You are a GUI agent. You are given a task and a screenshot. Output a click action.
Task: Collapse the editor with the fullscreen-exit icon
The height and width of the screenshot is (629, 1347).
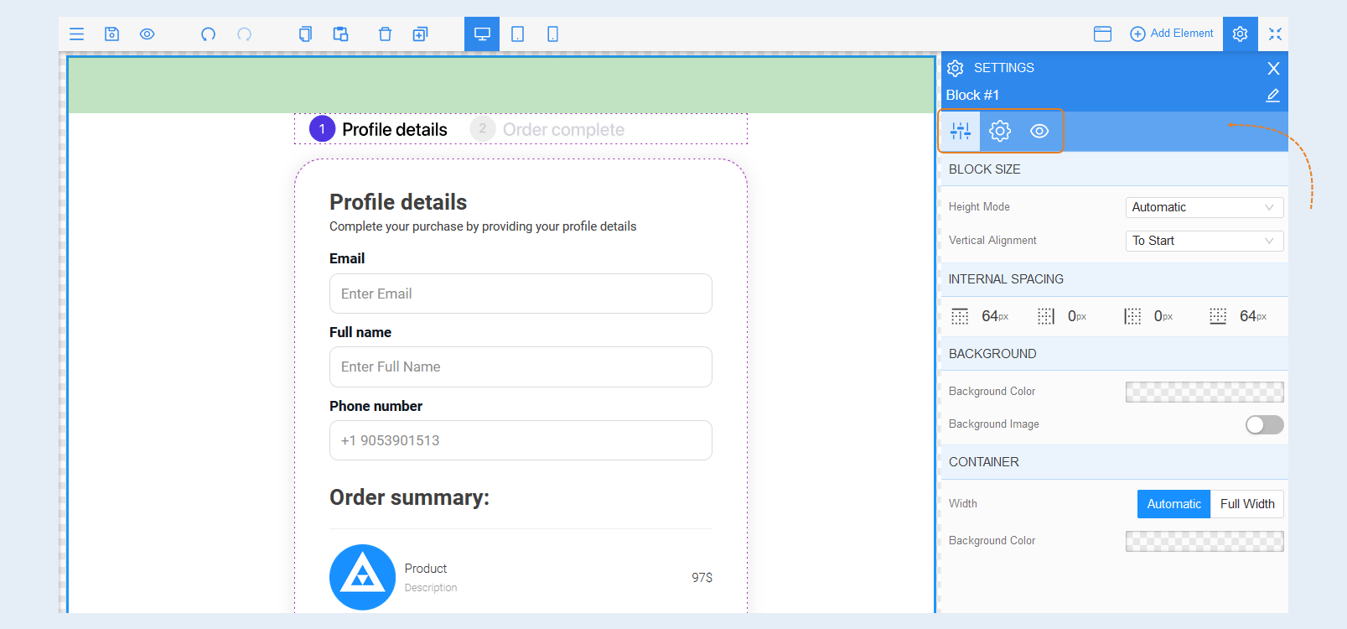click(x=1275, y=34)
